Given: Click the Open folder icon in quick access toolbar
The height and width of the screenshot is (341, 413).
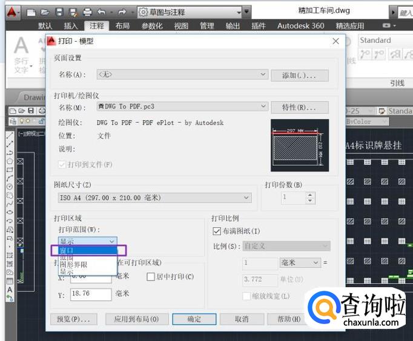Looking at the screenshot, I should 45,12.
